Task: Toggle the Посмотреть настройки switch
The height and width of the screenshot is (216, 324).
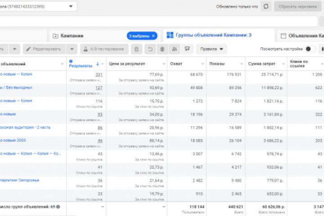Action: pos(310,49)
